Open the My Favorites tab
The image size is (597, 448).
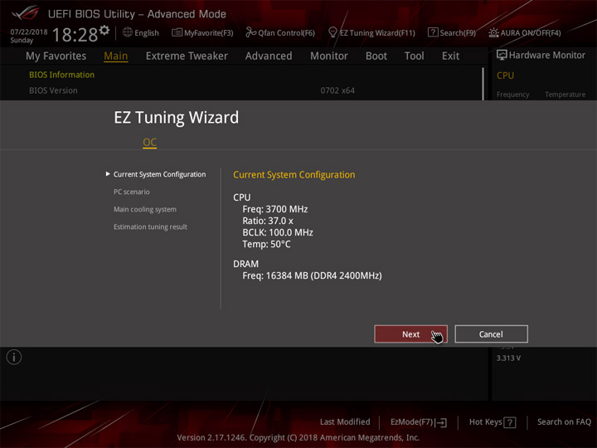pos(56,56)
